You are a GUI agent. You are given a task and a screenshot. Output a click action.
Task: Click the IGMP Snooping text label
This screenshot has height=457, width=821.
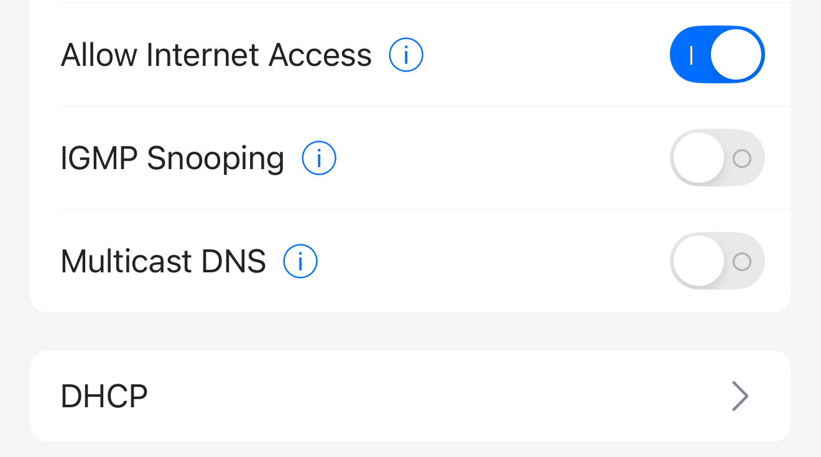(x=172, y=158)
